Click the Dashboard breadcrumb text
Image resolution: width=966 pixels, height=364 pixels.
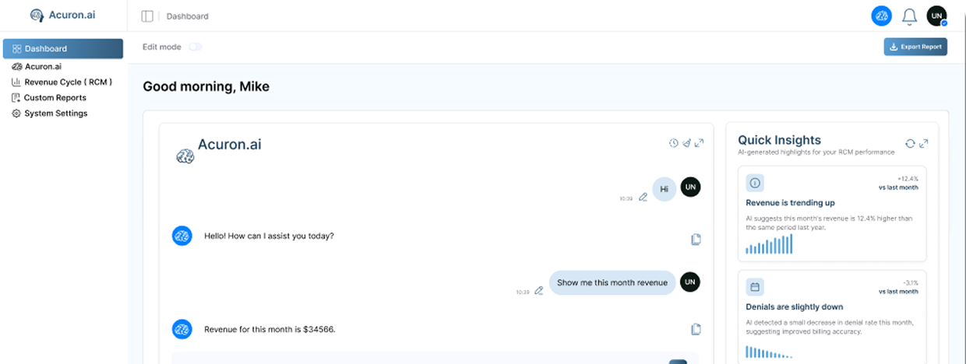187,16
